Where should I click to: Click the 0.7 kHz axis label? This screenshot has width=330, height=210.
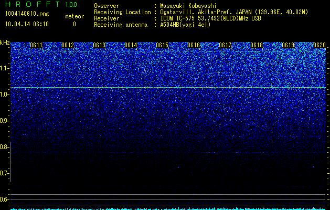(x=4, y=173)
